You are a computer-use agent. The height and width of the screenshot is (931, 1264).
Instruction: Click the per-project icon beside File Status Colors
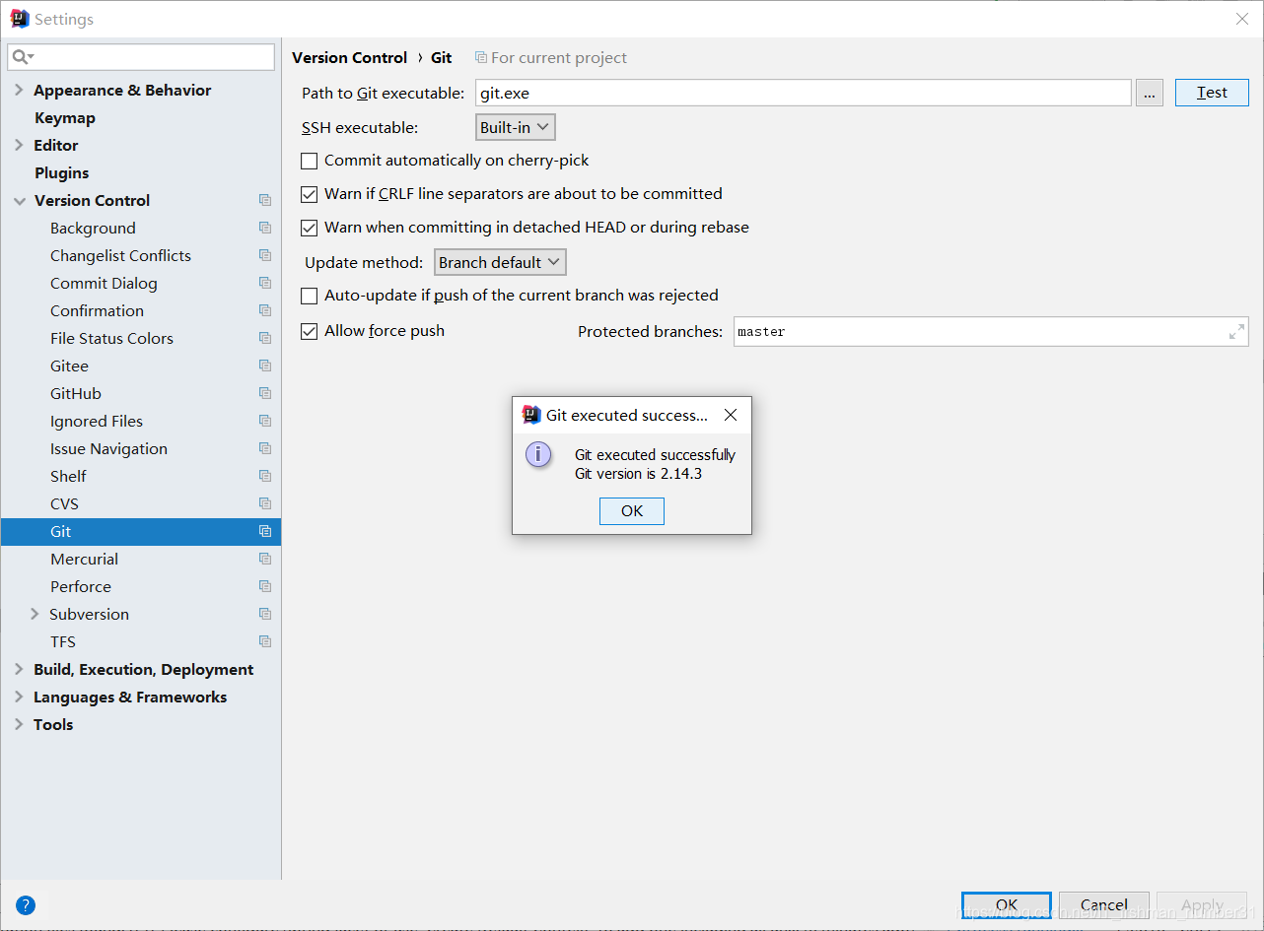(265, 338)
